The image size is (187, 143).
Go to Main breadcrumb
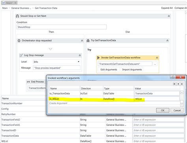click(5, 8)
